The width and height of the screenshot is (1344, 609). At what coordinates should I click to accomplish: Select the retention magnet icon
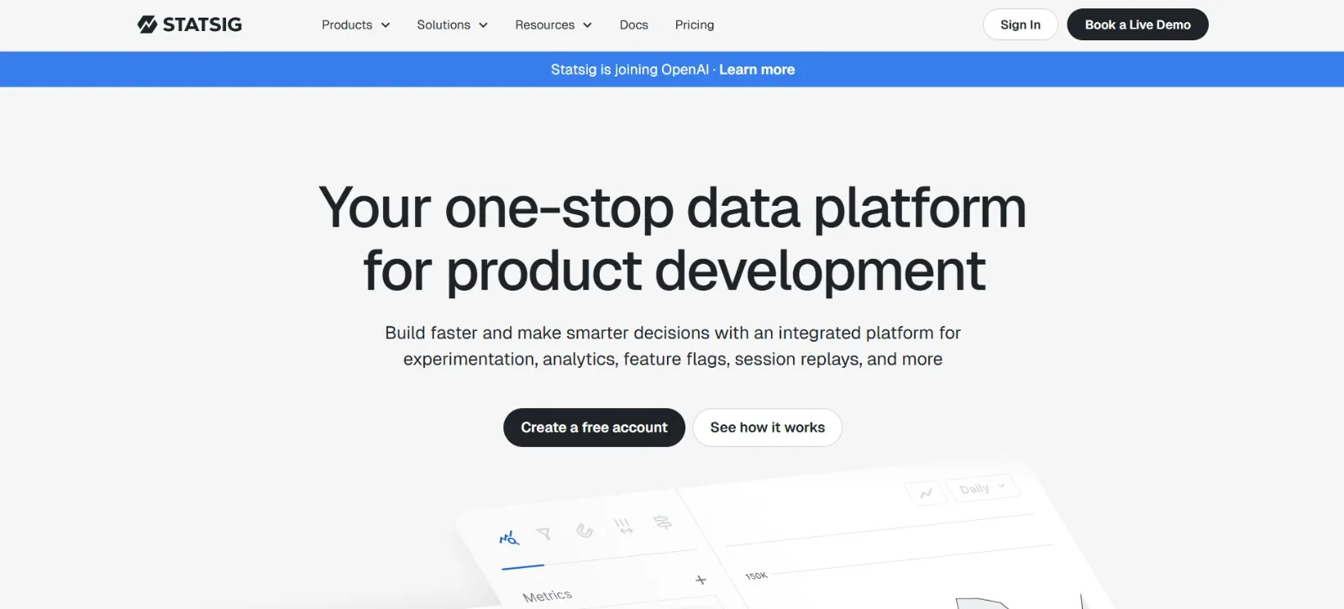(x=585, y=530)
